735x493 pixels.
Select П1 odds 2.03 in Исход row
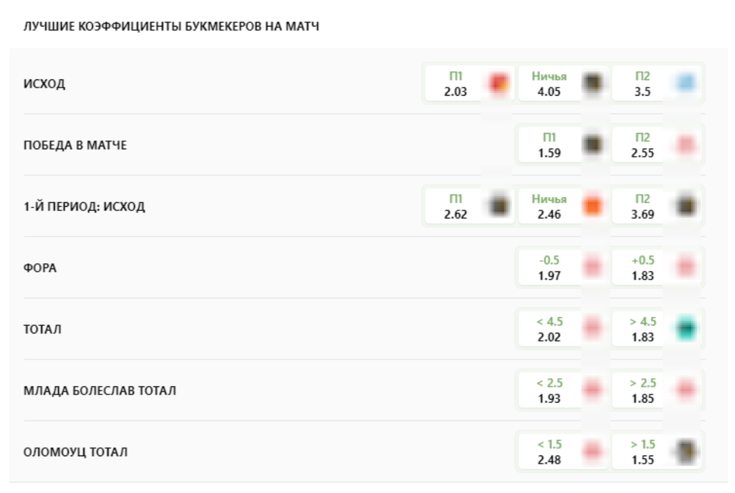click(456, 84)
